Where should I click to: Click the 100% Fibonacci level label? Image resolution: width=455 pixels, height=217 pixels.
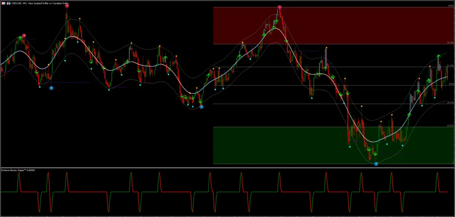tap(450, 5)
